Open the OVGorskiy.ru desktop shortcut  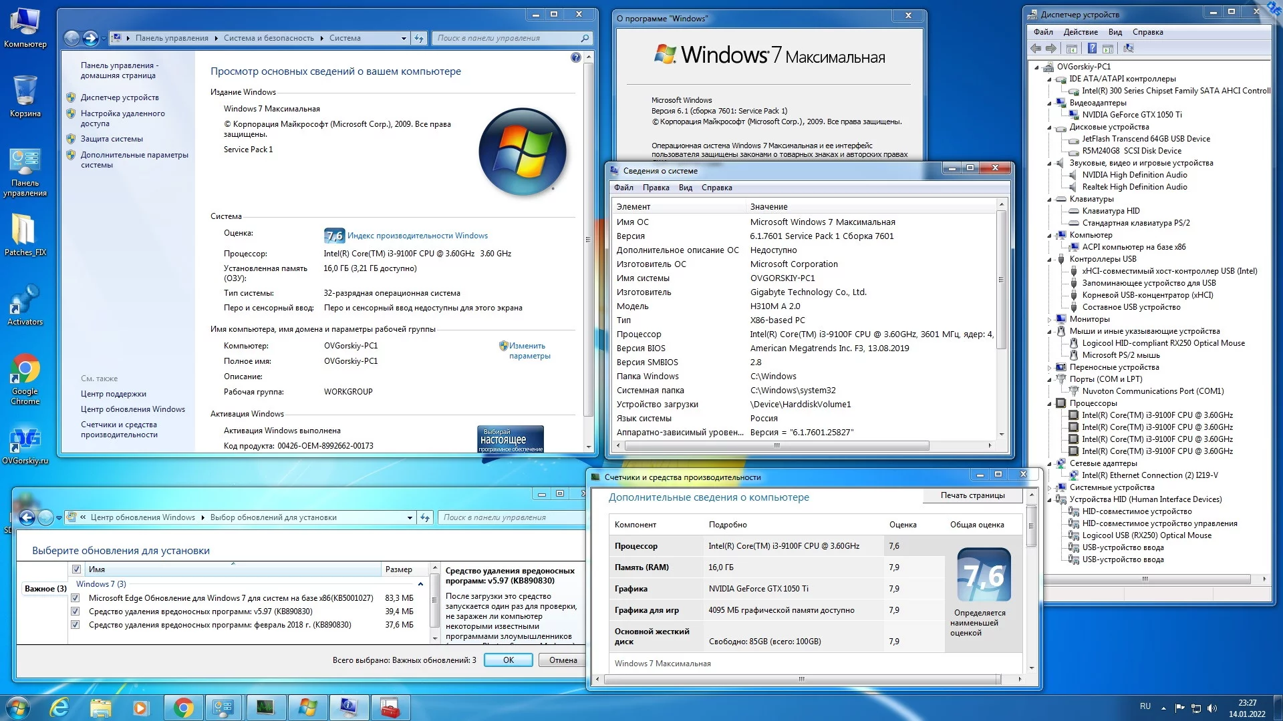(x=25, y=442)
